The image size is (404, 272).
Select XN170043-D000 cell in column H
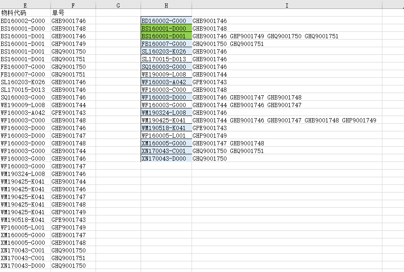[166, 158]
